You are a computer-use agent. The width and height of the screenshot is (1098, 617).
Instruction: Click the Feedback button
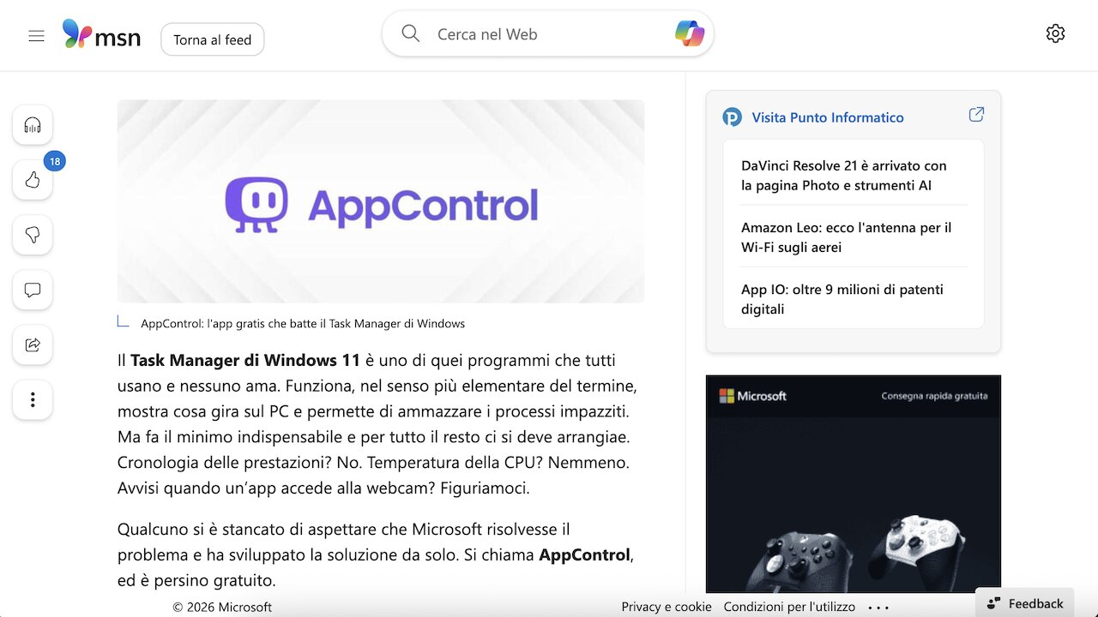click(x=1025, y=603)
